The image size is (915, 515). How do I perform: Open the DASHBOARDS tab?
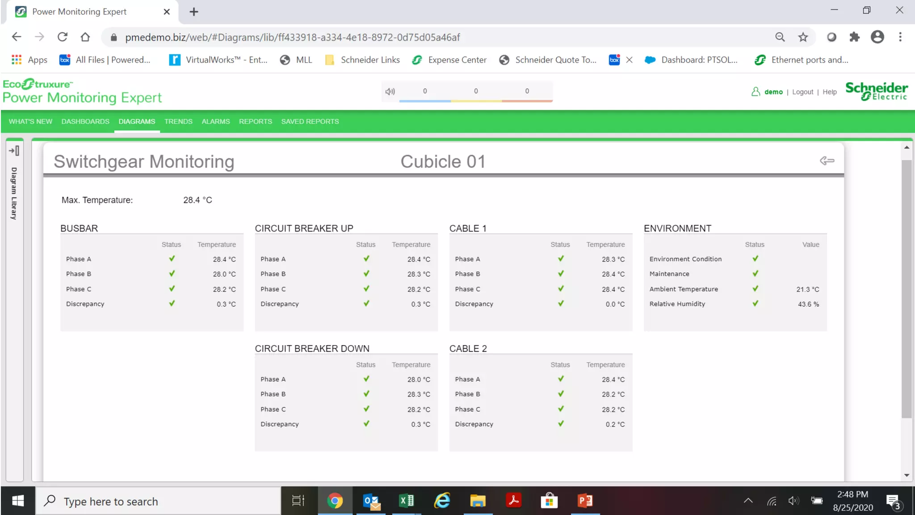pos(85,122)
